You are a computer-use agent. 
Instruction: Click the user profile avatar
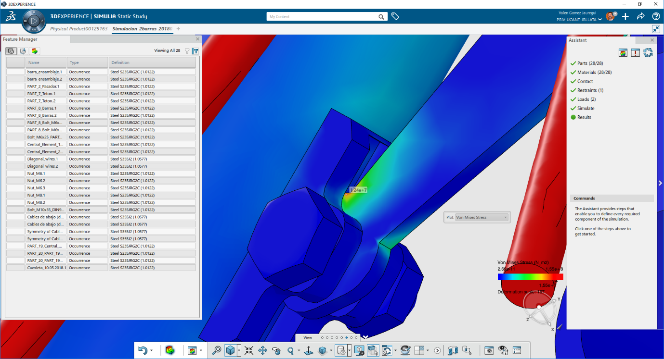point(610,16)
